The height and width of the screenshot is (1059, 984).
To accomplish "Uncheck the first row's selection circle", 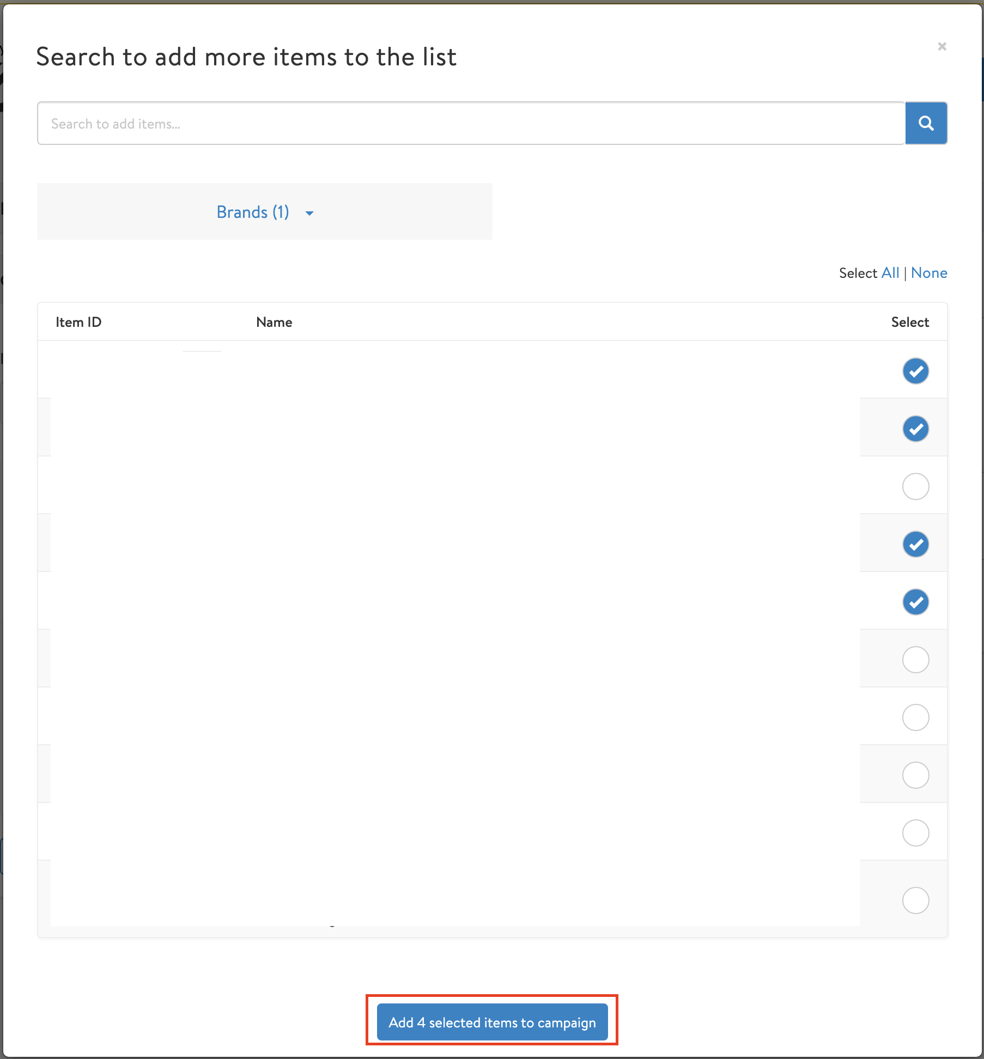I will click(x=915, y=371).
